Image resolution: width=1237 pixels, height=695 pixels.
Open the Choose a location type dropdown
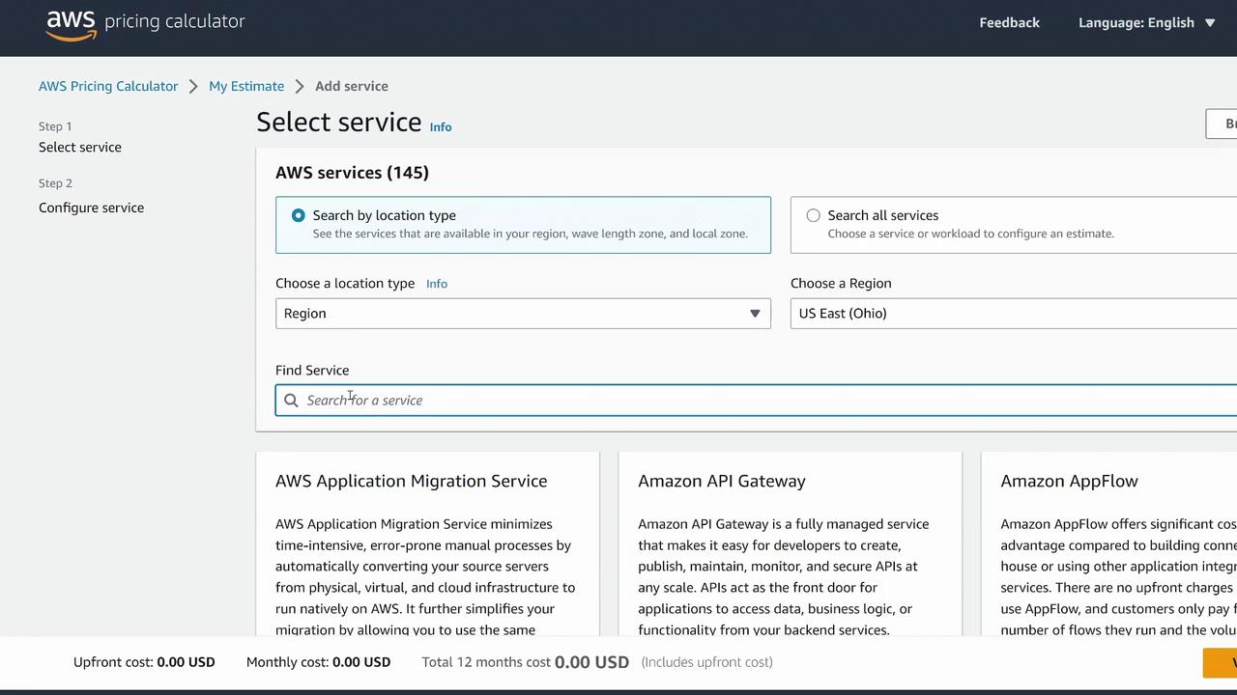[523, 314]
